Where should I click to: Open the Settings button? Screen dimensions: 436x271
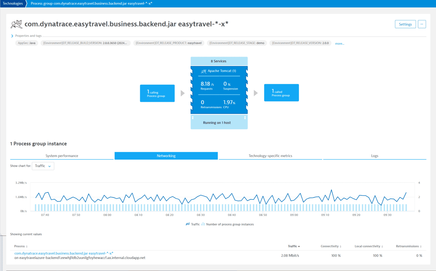tap(405, 24)
